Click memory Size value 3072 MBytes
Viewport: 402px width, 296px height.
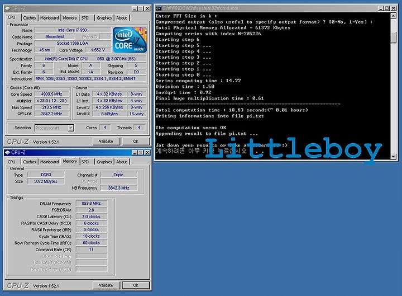[x=46, y=181]
